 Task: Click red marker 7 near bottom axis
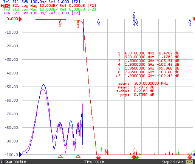(134, 151)
